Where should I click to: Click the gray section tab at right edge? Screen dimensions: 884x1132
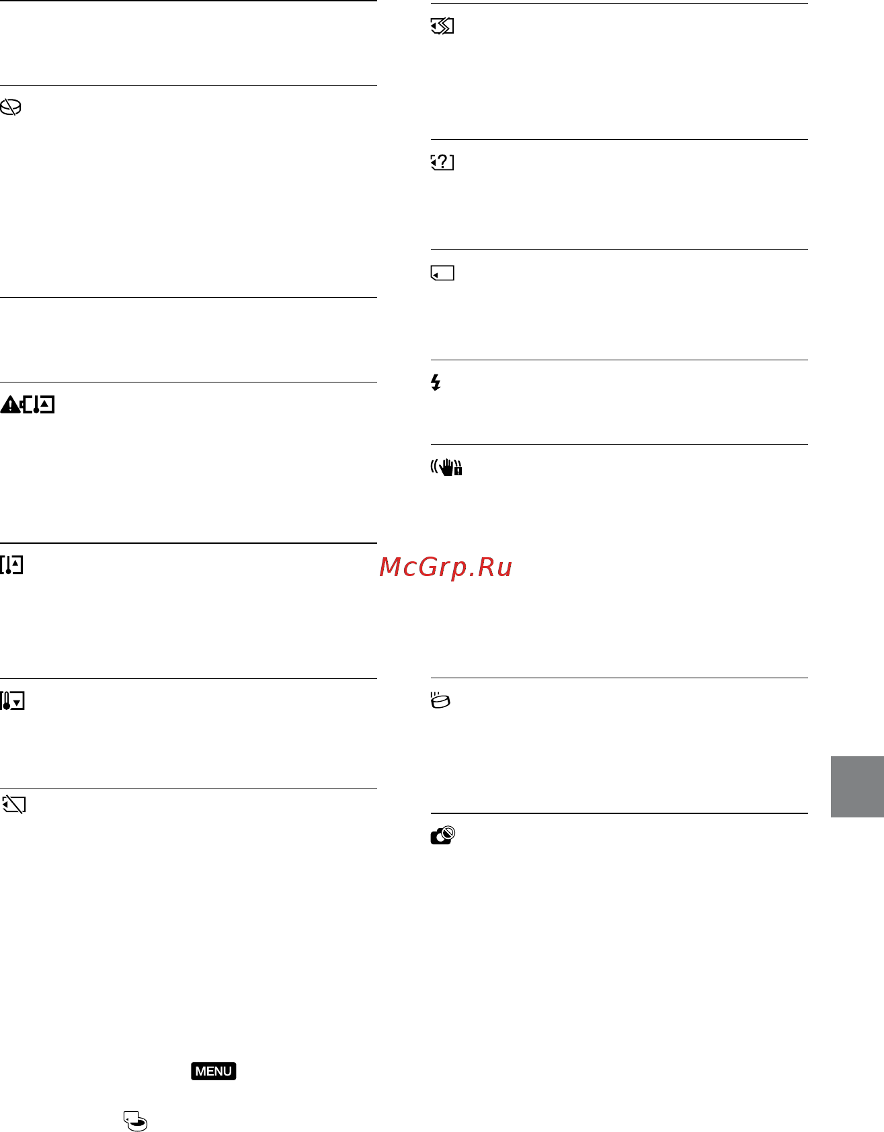[857, 786]
